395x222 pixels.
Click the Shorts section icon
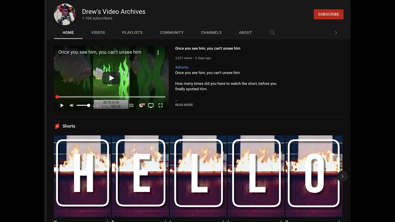(57, 126)
